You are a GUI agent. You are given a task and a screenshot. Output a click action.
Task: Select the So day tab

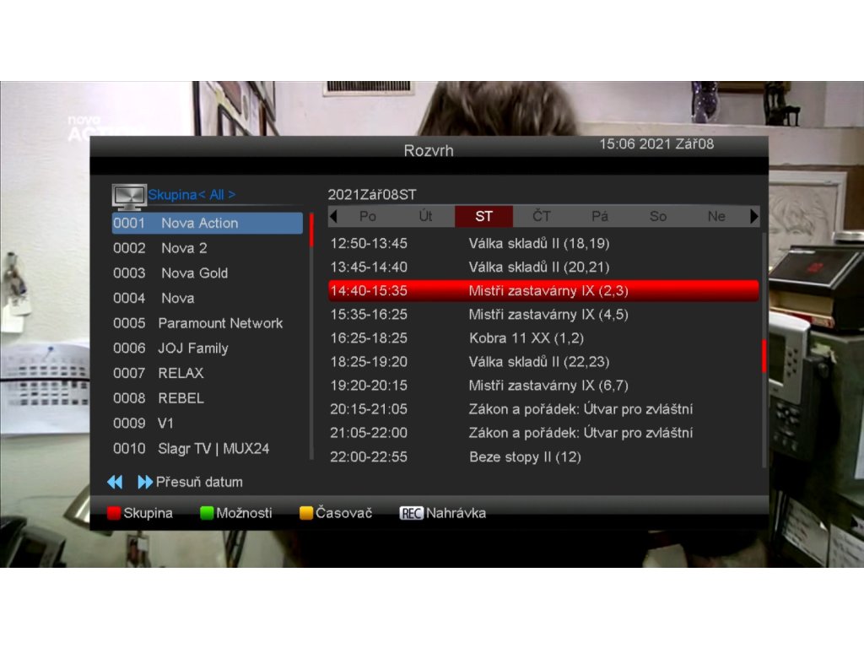[658, 216]
